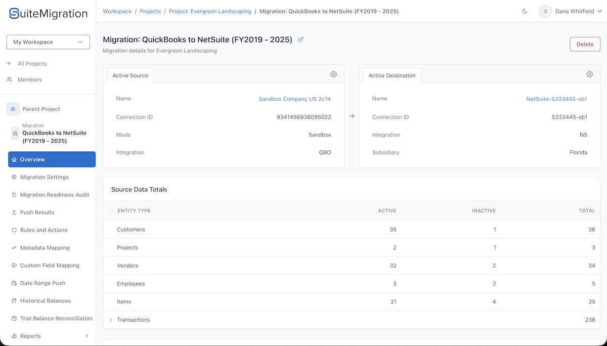Screen dimensions: 607x346
Task: Click the SuiteMigration logo
Action: (48, 14)
